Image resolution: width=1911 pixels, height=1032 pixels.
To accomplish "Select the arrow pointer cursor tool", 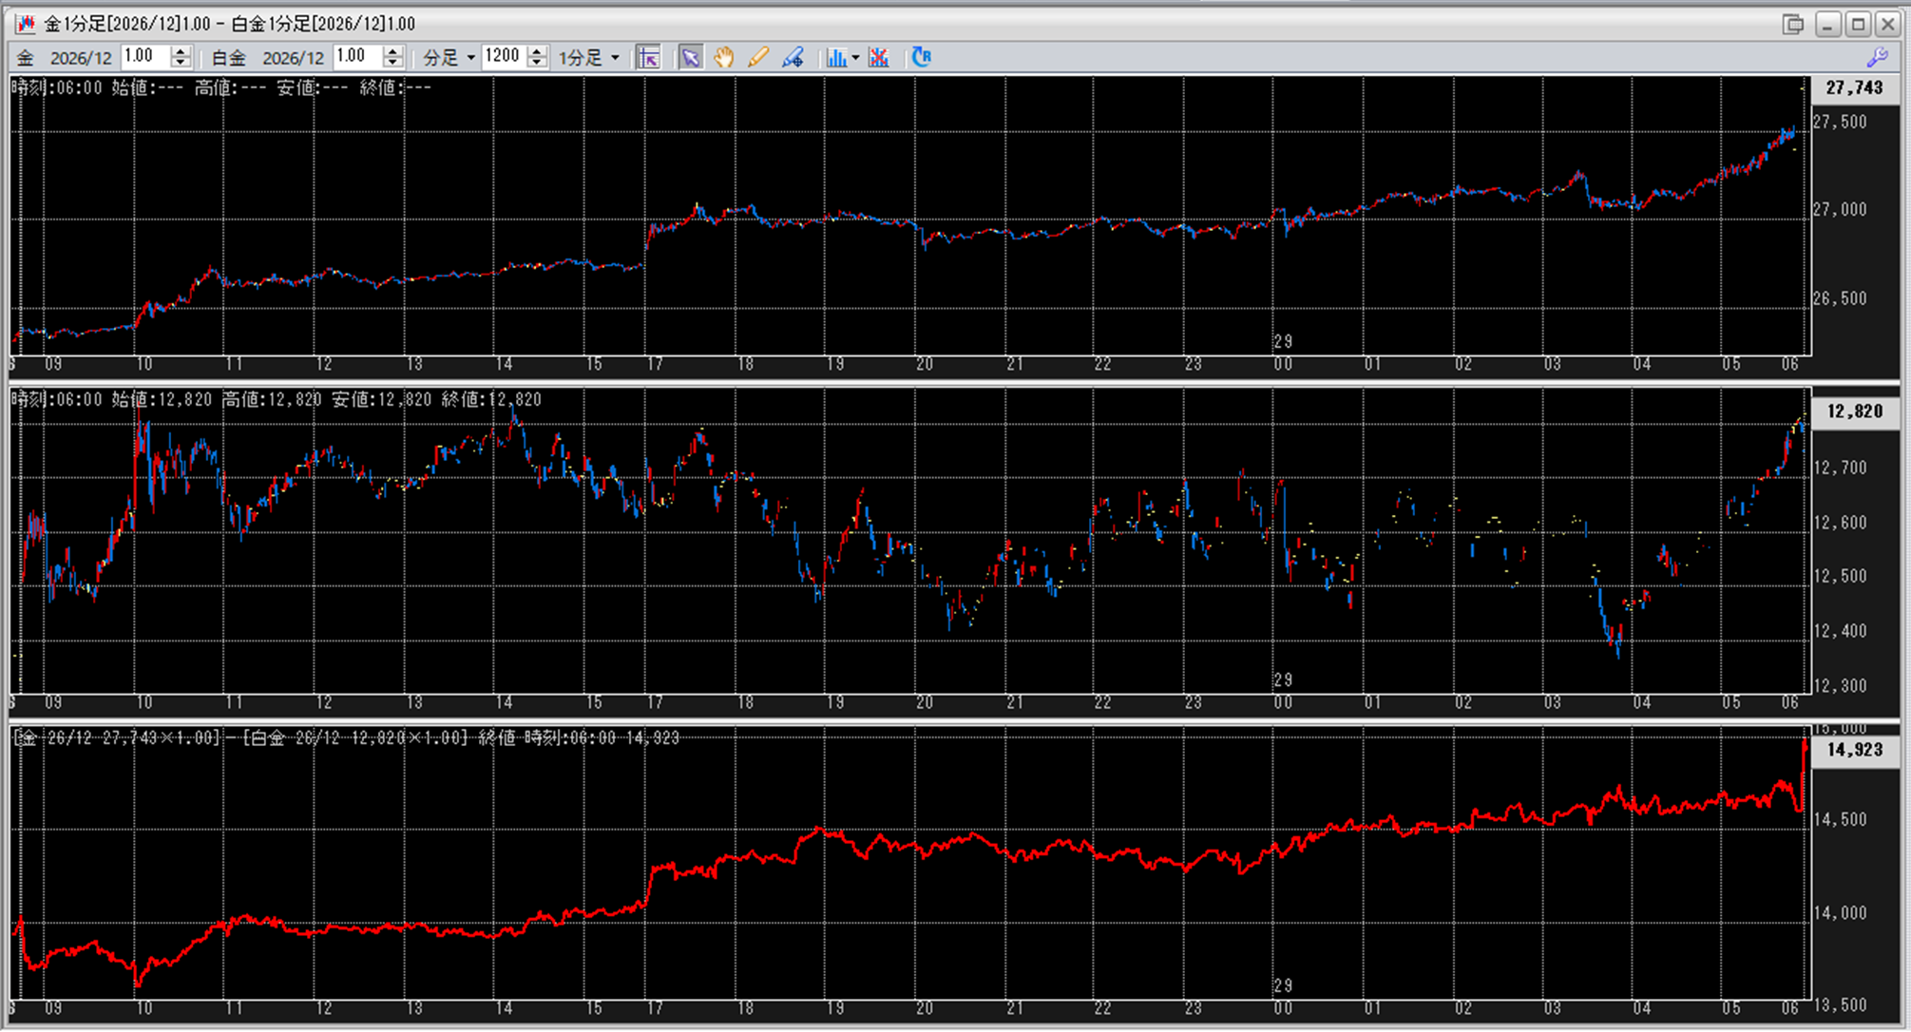I will [x=691, y=58].
